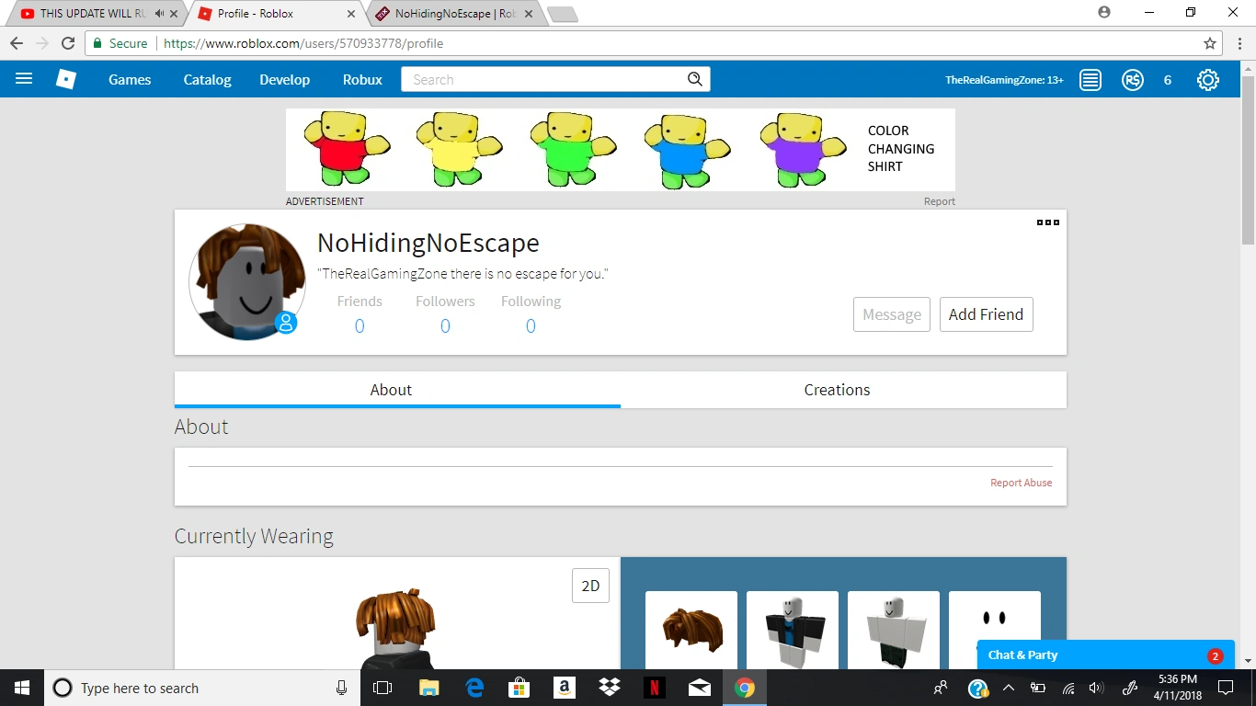This screenshot has width=1256, height=706.
Task: Click the Robux currency icon
Action: [1133, 80]
